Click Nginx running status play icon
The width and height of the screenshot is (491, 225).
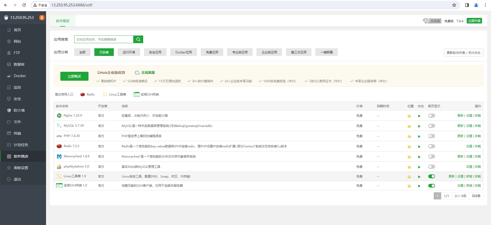point(419,116)
